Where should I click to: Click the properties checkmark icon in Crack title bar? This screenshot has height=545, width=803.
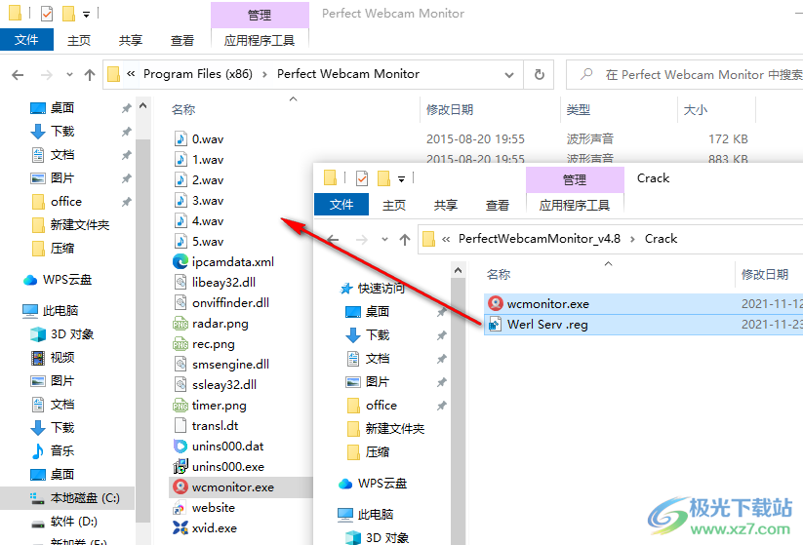362,178
